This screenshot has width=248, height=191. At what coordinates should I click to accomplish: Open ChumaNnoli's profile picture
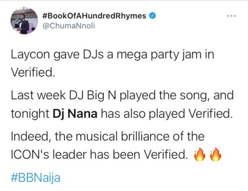click(x=24, y=20)
